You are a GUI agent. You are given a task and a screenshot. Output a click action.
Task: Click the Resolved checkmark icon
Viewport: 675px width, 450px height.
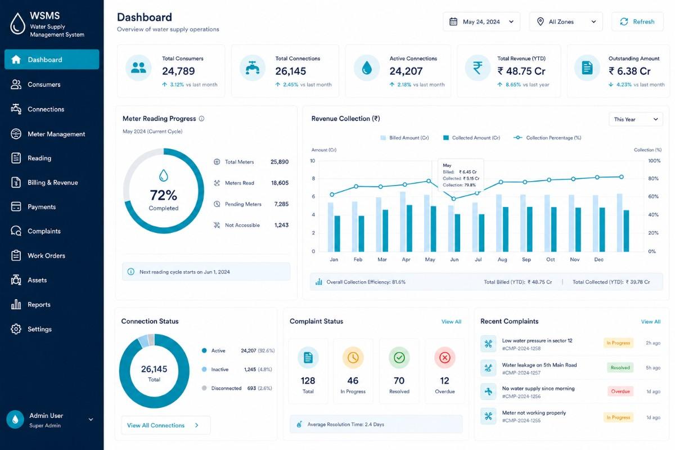(399, 357)
